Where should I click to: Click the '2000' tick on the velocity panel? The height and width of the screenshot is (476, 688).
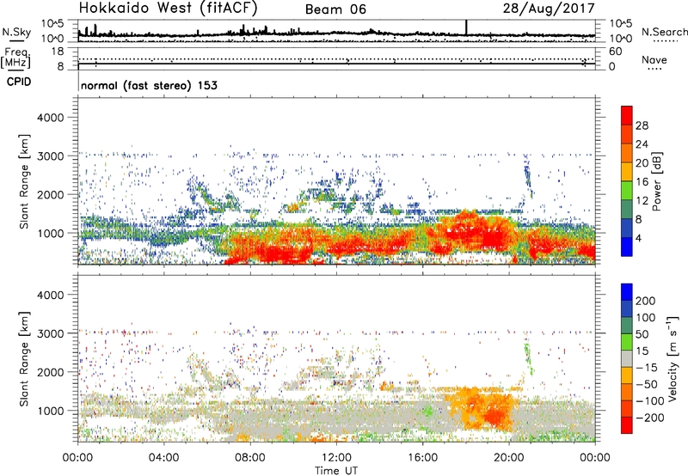51,372
